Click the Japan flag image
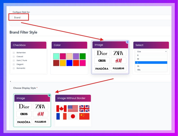178x136 pixels. (x=73, y=116)
